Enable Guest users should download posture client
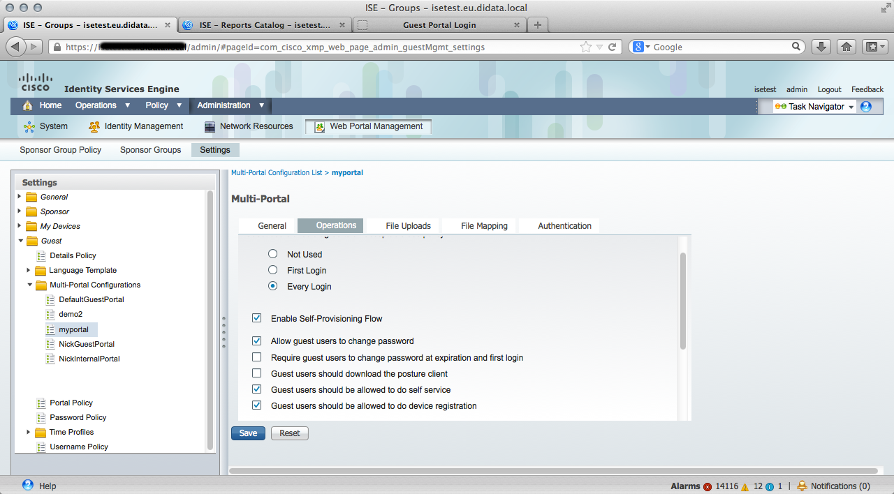Screen dimensions: 894x494 [257, 374]
